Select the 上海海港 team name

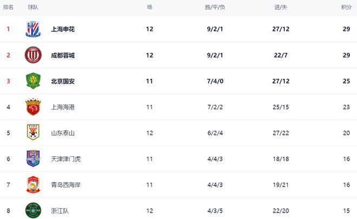pyautogui.click(x=63, y=107)
